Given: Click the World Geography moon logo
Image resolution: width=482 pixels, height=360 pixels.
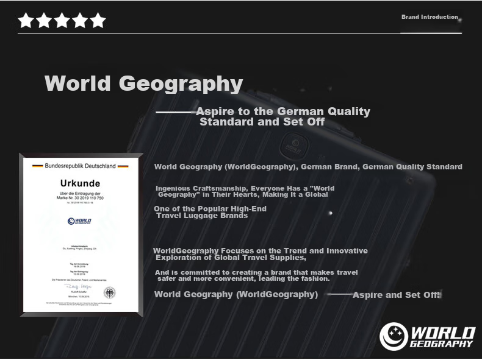Looking at the screenshot, I should [394, 336].
